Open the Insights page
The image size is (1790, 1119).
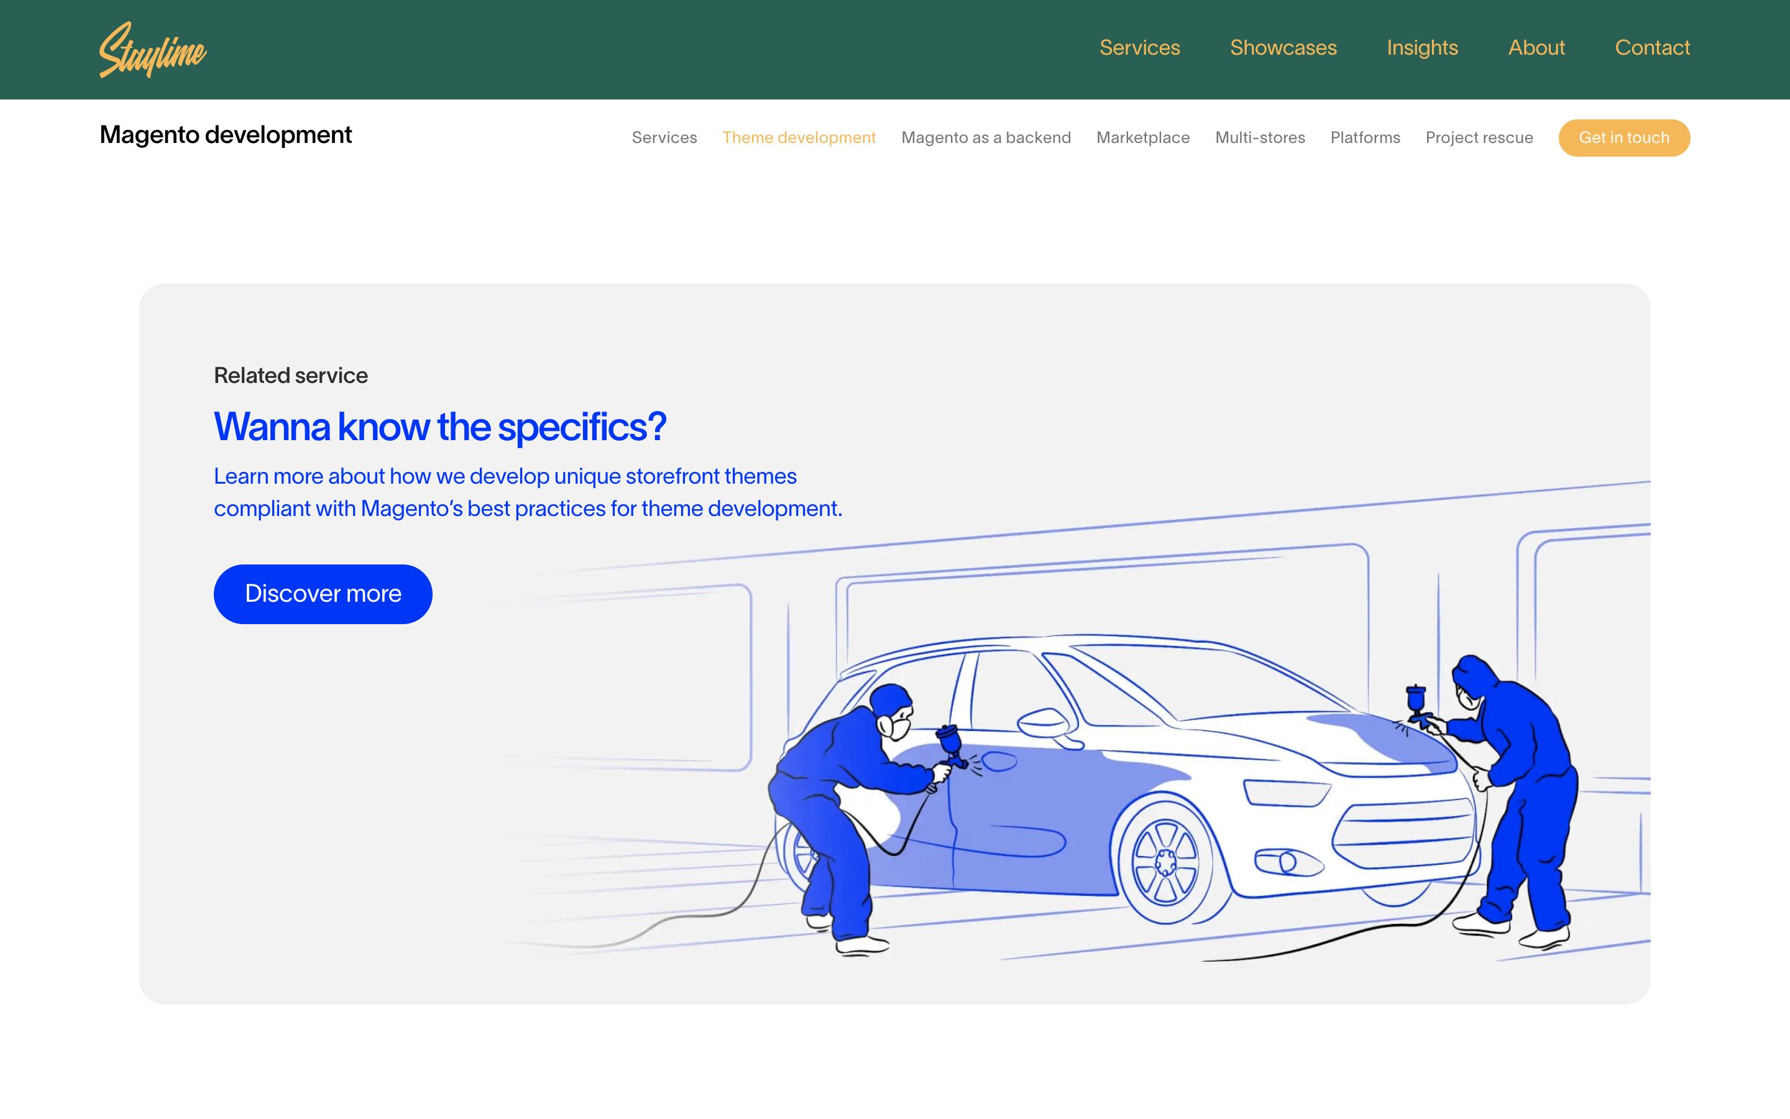click(1421, 48)
